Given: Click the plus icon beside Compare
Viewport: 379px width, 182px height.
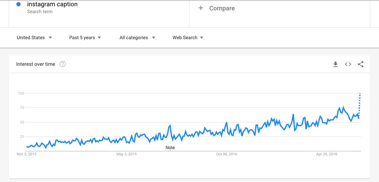Looking at the screenshot, I should click(x=201, y=8).
